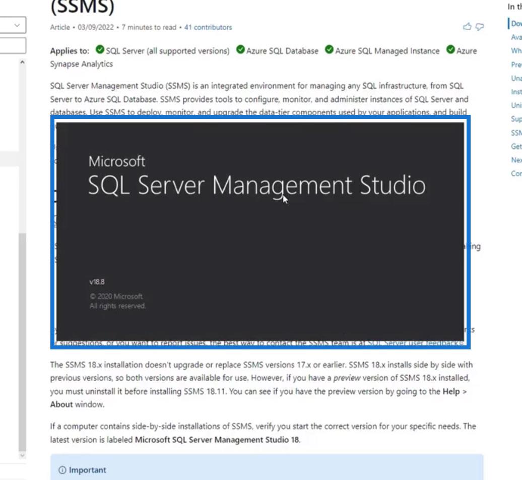Click the info icon beside Important

(62, 470)
